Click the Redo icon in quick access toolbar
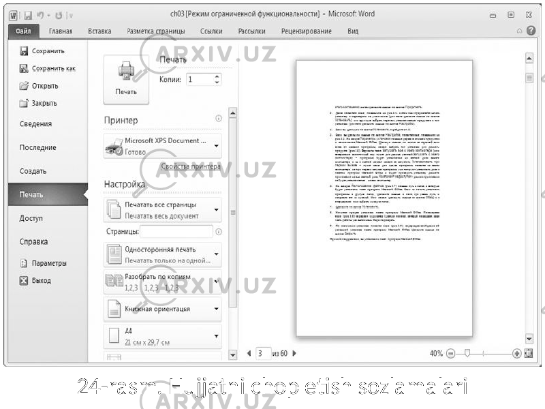 point(59,15)
